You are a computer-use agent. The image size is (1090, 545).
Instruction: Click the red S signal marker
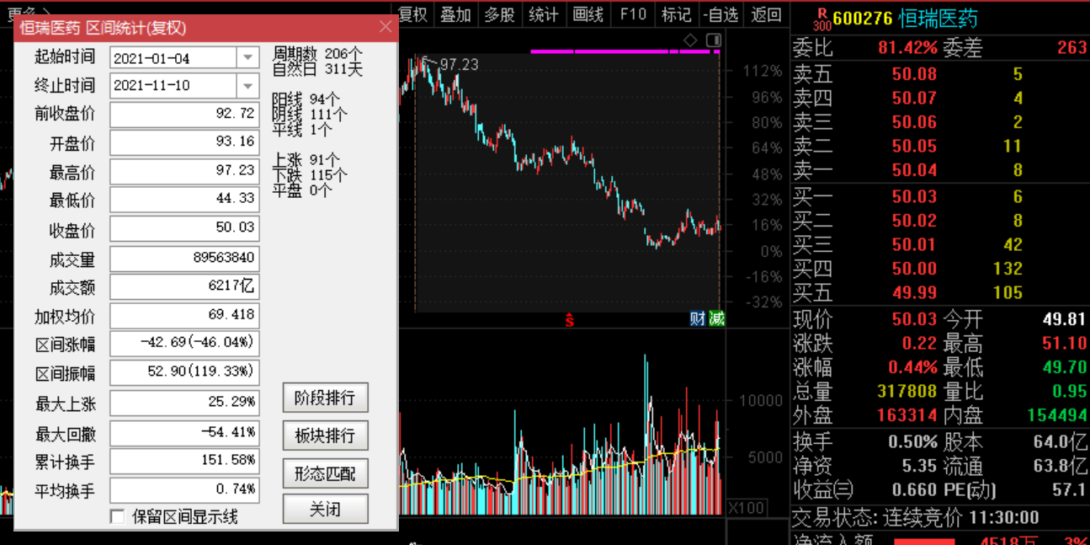[x=570, y=319]
